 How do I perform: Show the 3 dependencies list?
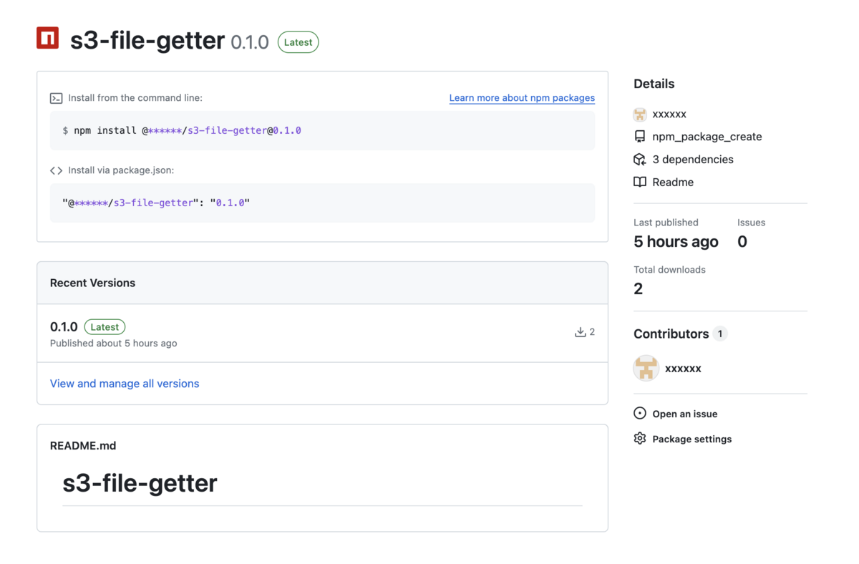coord(692,160)
